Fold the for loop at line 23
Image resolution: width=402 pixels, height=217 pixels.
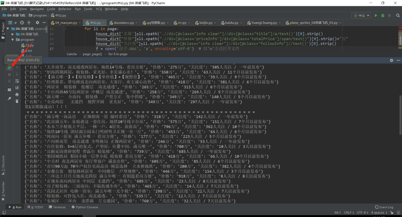(x=64, y=29)
